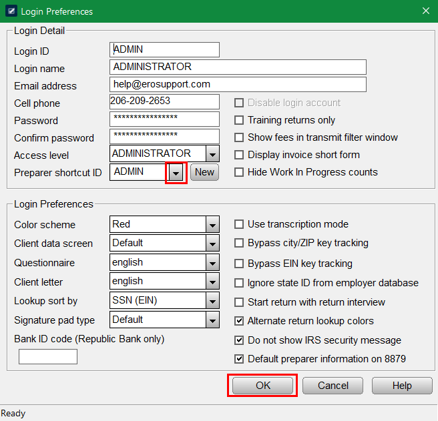Turn on Use transcription mode
The image size is (438, 421).
[x=239, y=225]
